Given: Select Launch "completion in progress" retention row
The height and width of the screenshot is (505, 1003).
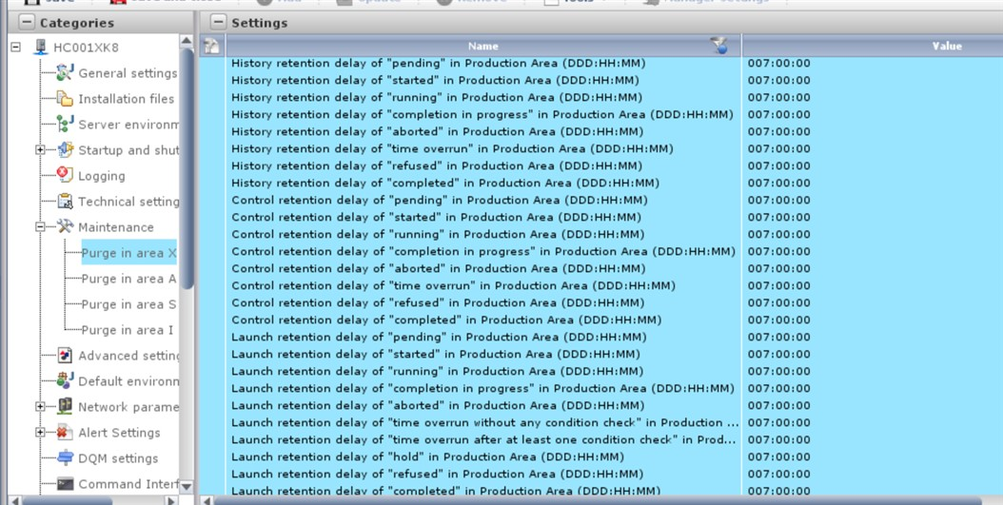Looking at the screenshot, I should [x=600, y=389].
